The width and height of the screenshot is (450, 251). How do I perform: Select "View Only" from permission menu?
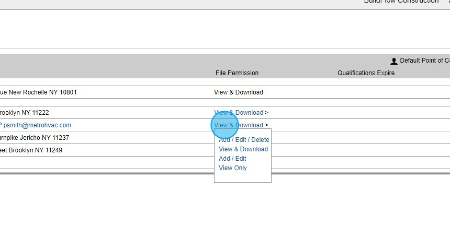pyautogui.click(x=233, y=168)
